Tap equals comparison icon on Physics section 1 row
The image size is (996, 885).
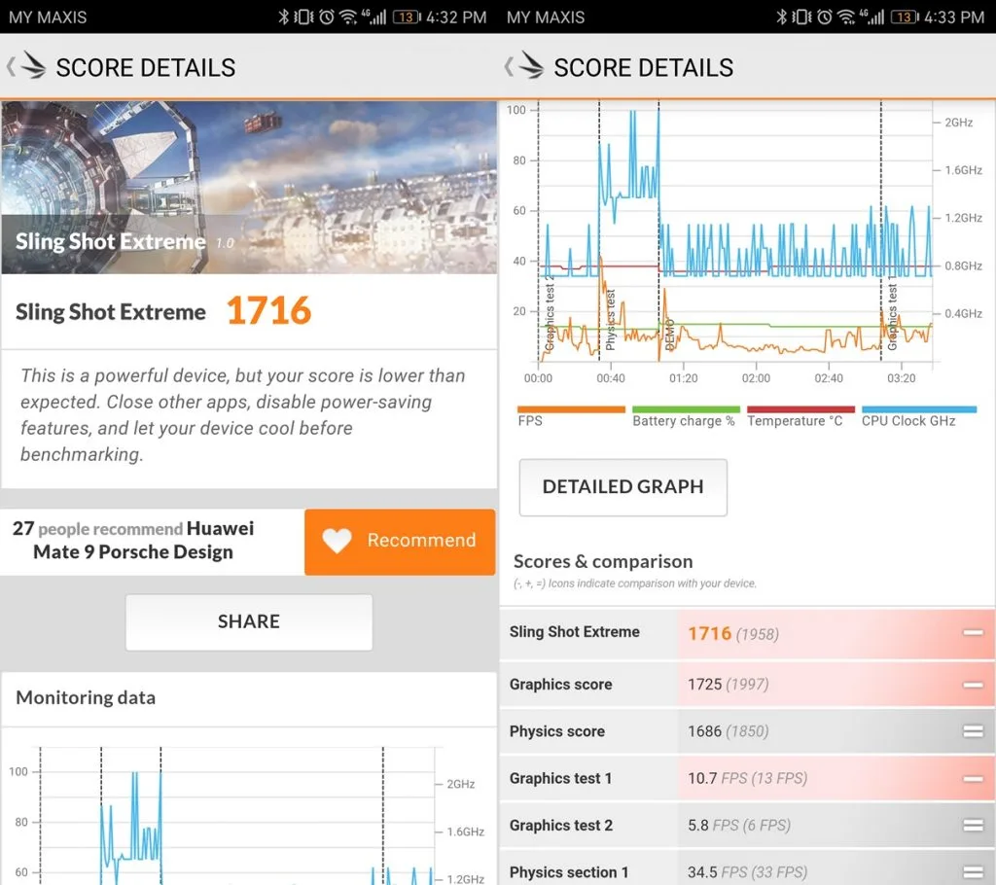(x=973, y=872)
